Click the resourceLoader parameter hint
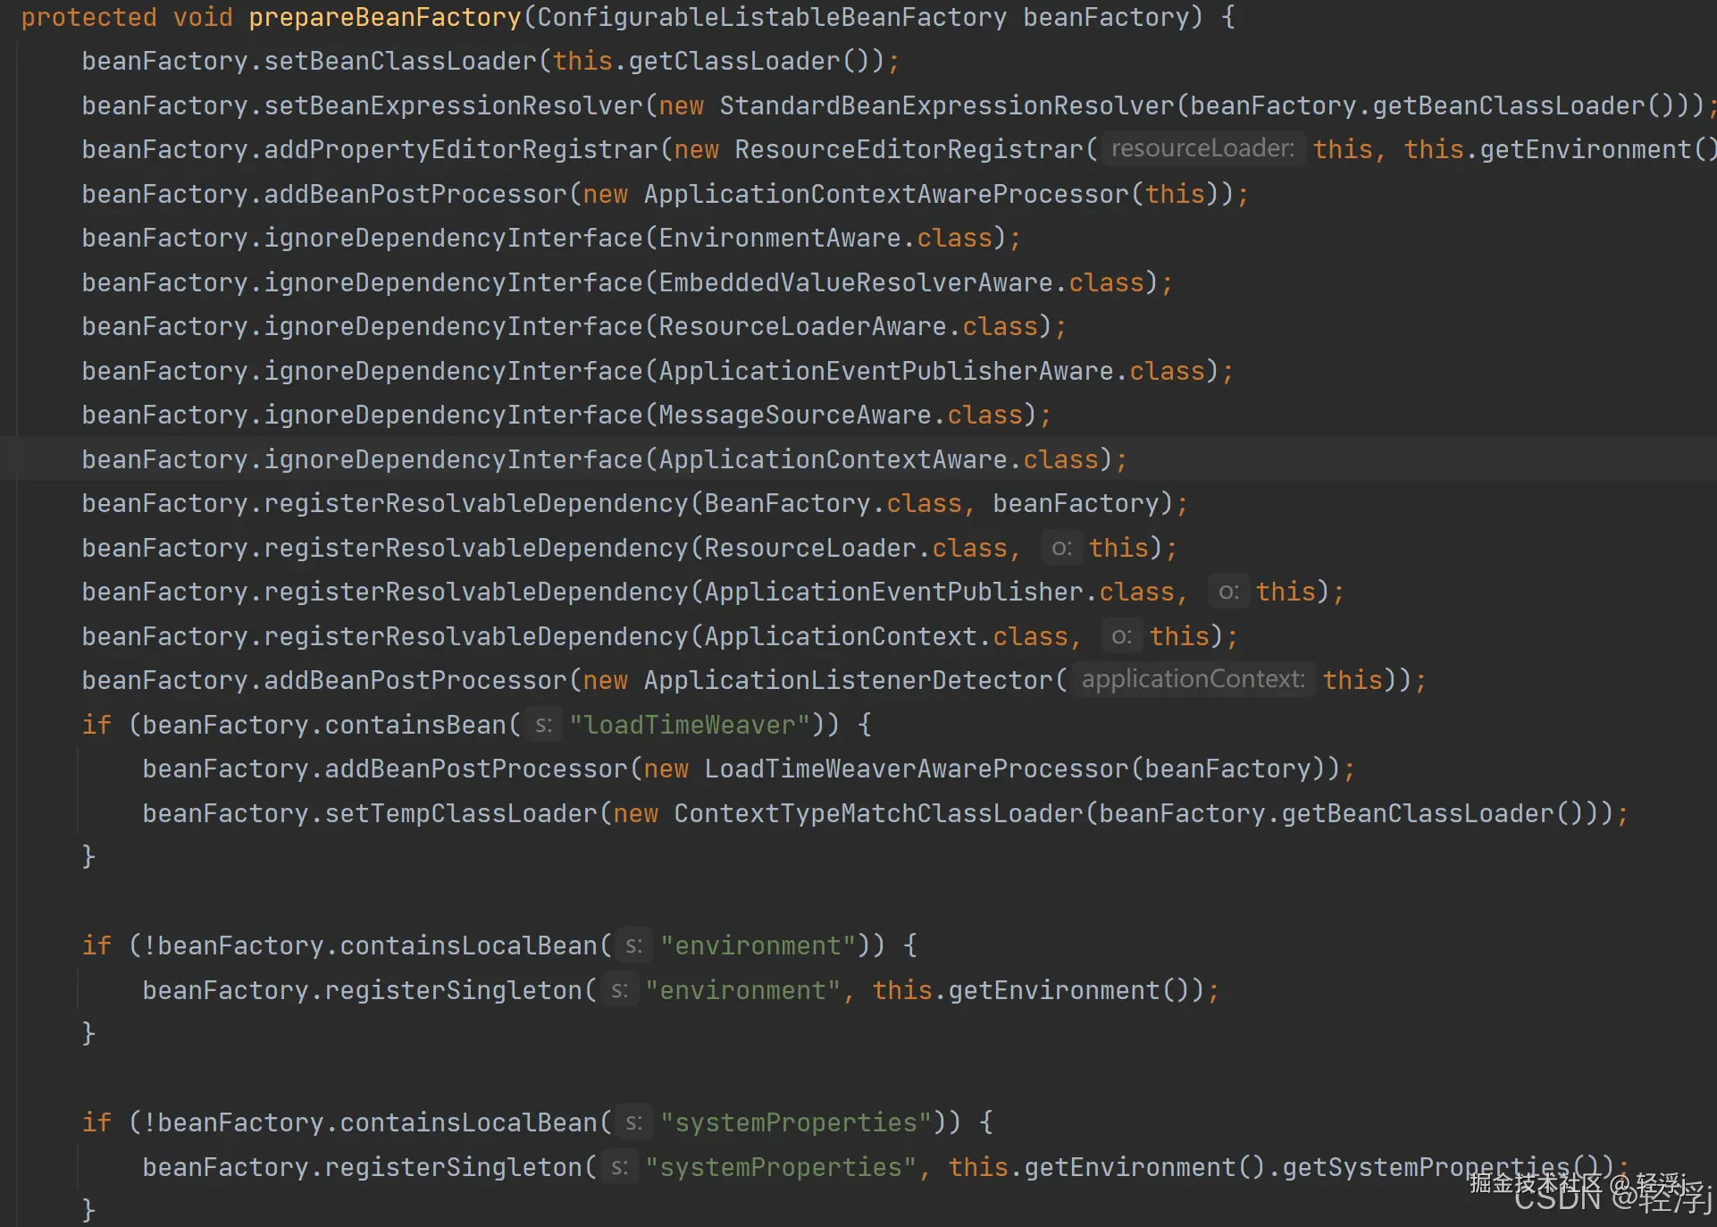The width and height of the screenshot is (1717, 1227). (x=1202, y=148)
